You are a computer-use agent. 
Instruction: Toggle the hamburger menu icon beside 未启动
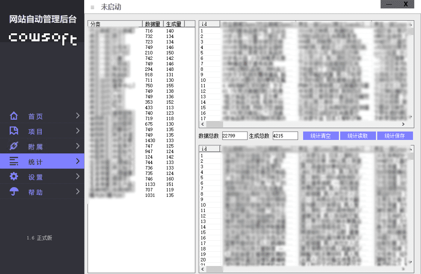[x=93, y=7]
